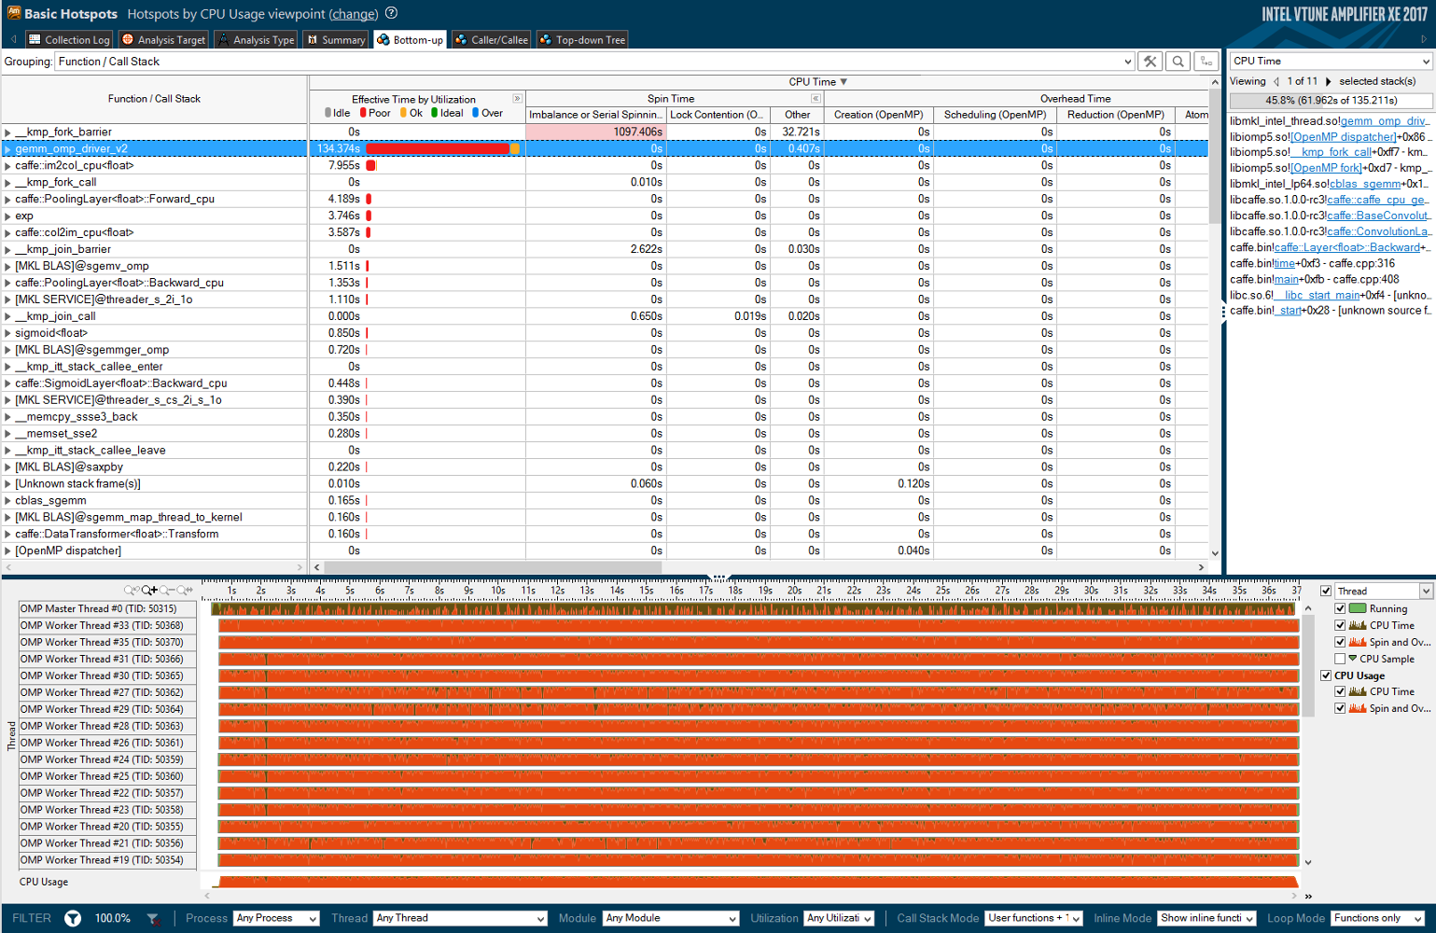1436x933 pixels.
Task: Open the Call Stack Mode dropdown
Action: (1034, 918)
